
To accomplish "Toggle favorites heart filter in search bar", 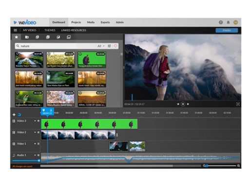I will click(116, 46).
